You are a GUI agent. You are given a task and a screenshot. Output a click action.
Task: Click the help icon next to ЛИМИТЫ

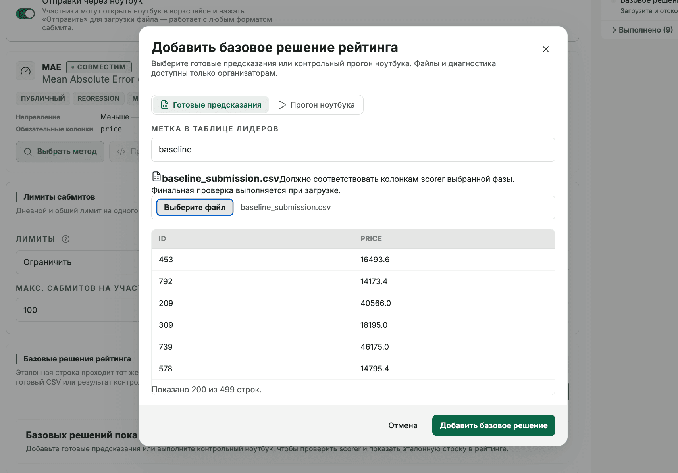click(66, 239)
